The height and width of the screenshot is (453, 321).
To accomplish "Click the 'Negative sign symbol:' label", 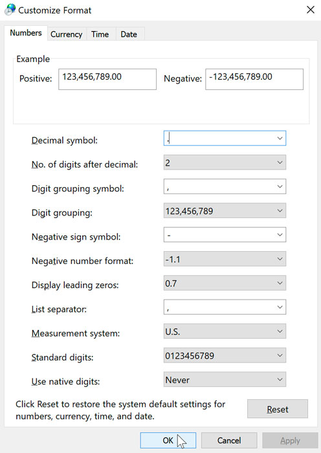I will click(76, 237).
